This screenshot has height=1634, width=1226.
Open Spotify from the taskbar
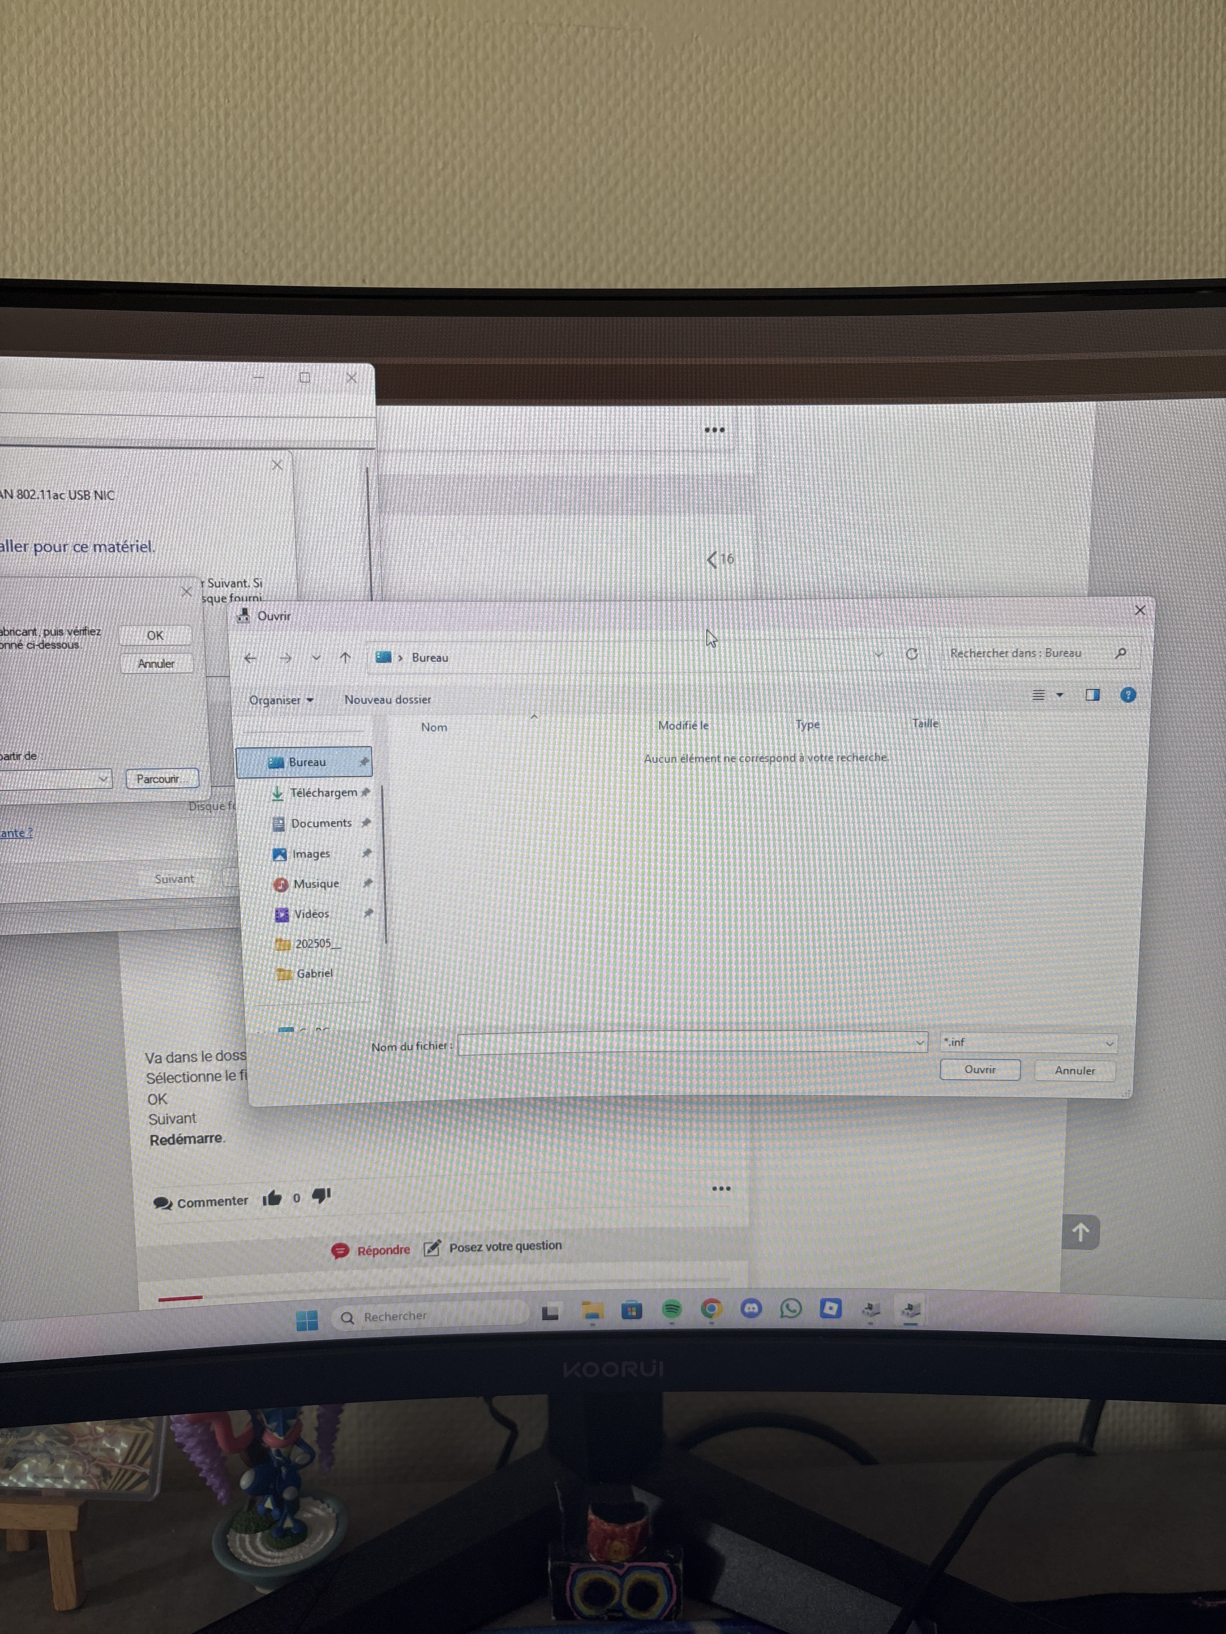pyautogui.click(x=671, y=1310)
